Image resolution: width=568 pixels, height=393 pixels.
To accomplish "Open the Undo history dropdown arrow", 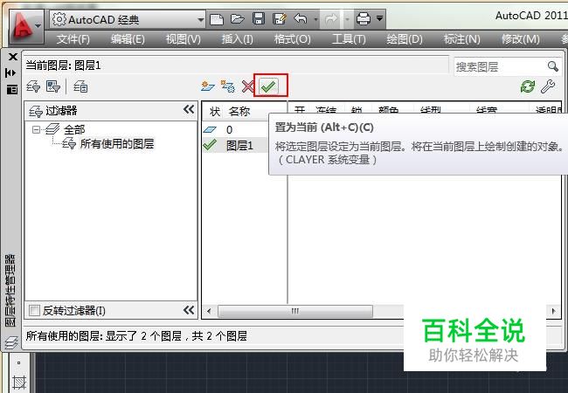I will [315, 19].
